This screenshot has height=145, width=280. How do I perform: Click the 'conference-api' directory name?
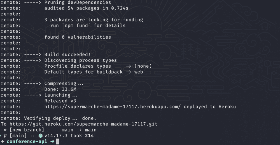click(x=27, y=141)
